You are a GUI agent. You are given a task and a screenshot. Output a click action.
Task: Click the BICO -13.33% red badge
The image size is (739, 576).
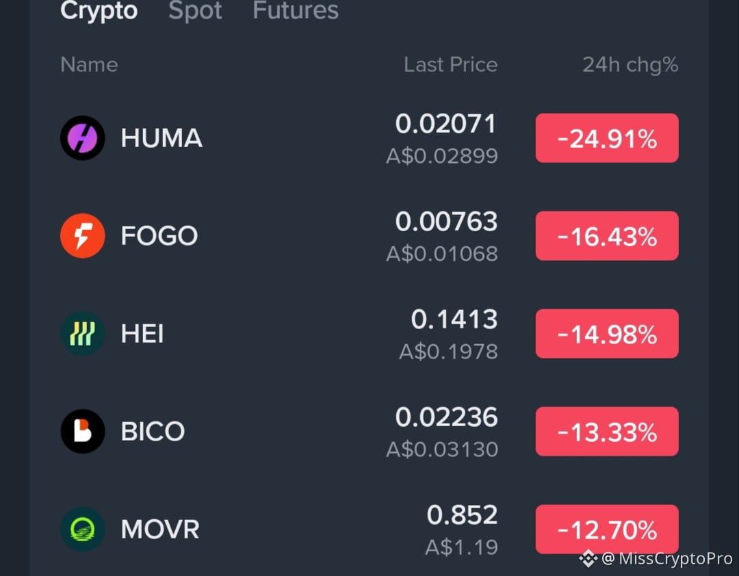[x=607, y=431]
